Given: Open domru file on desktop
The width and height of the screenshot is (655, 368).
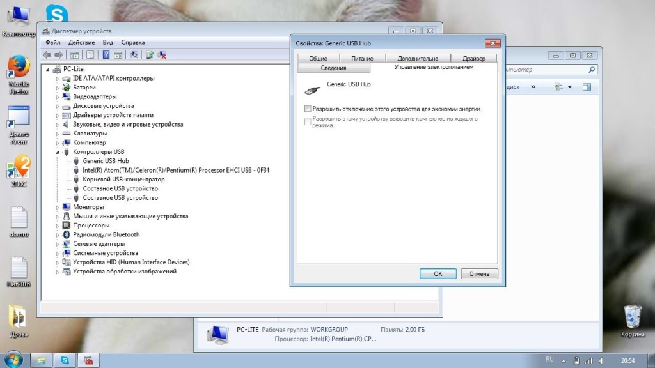Looking at the screenshot, I should coord(19,222).
